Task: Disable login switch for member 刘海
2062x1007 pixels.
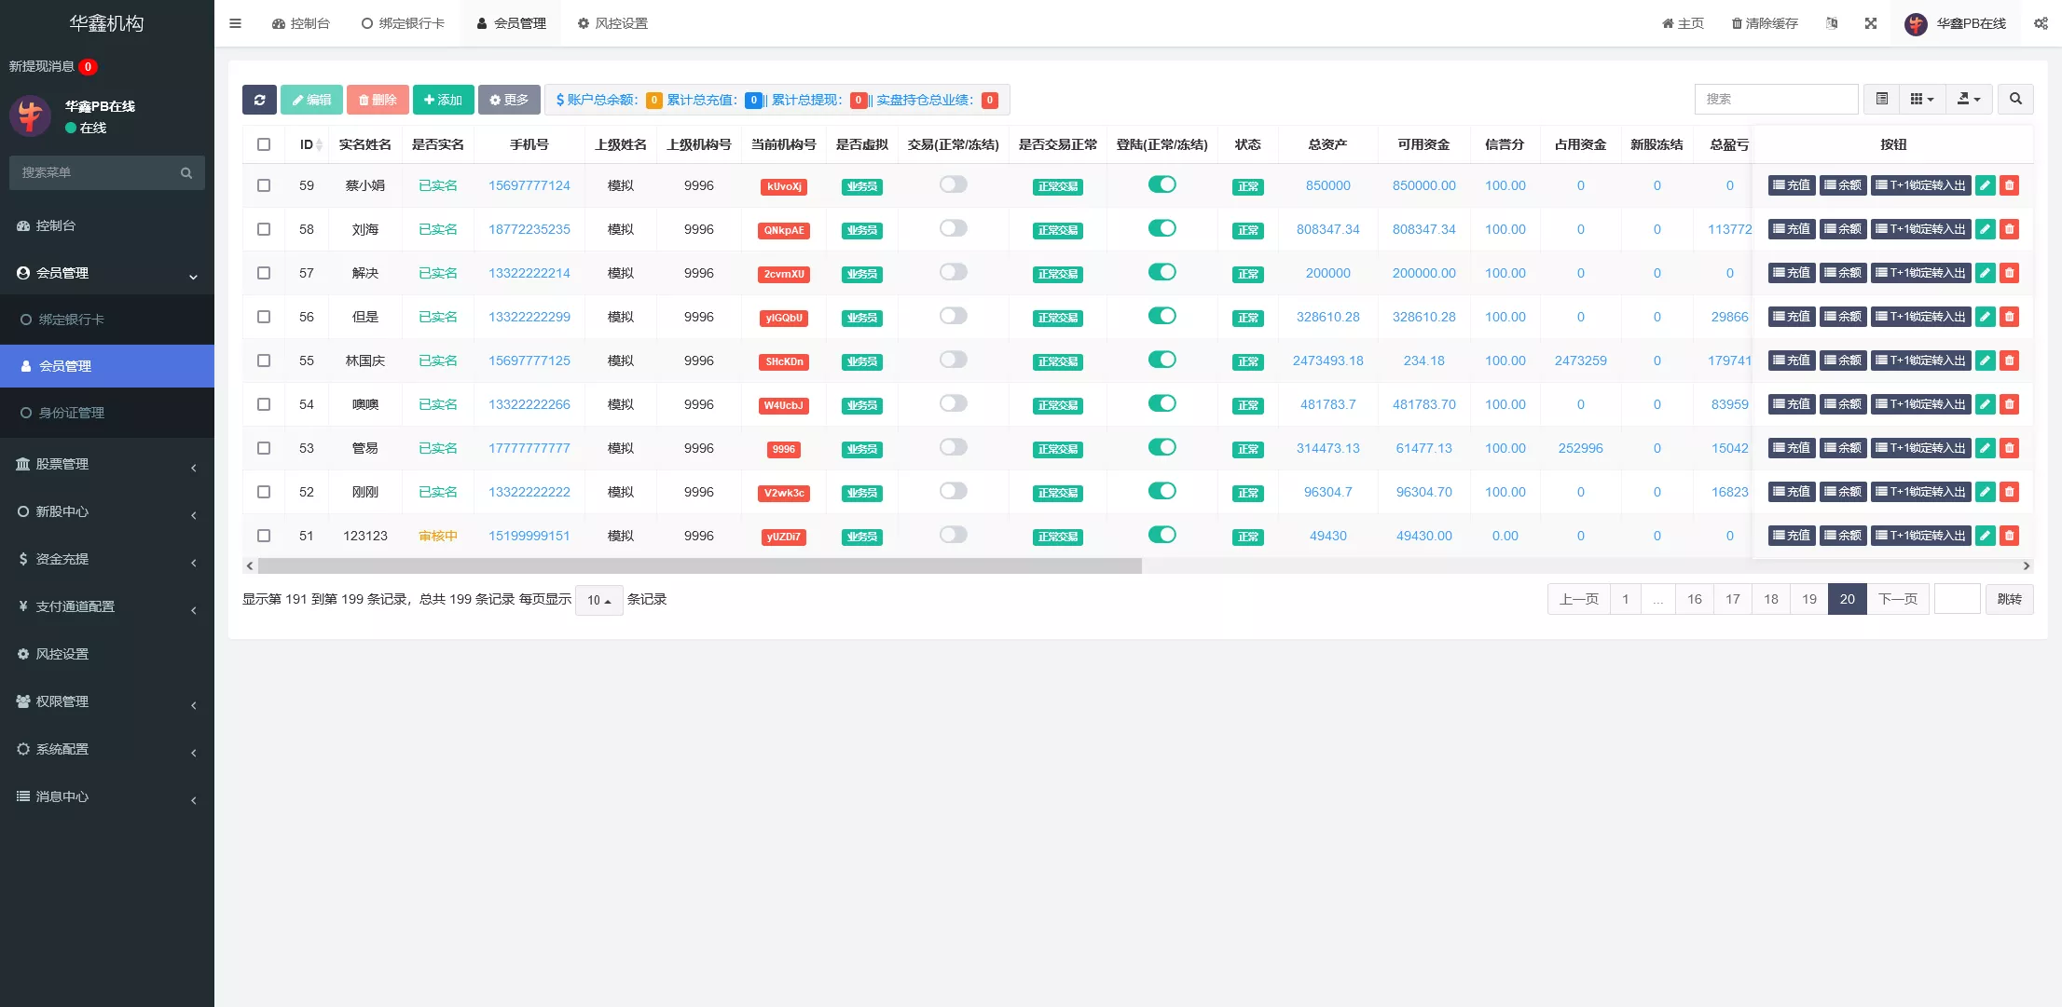Action: [1162, 228]
